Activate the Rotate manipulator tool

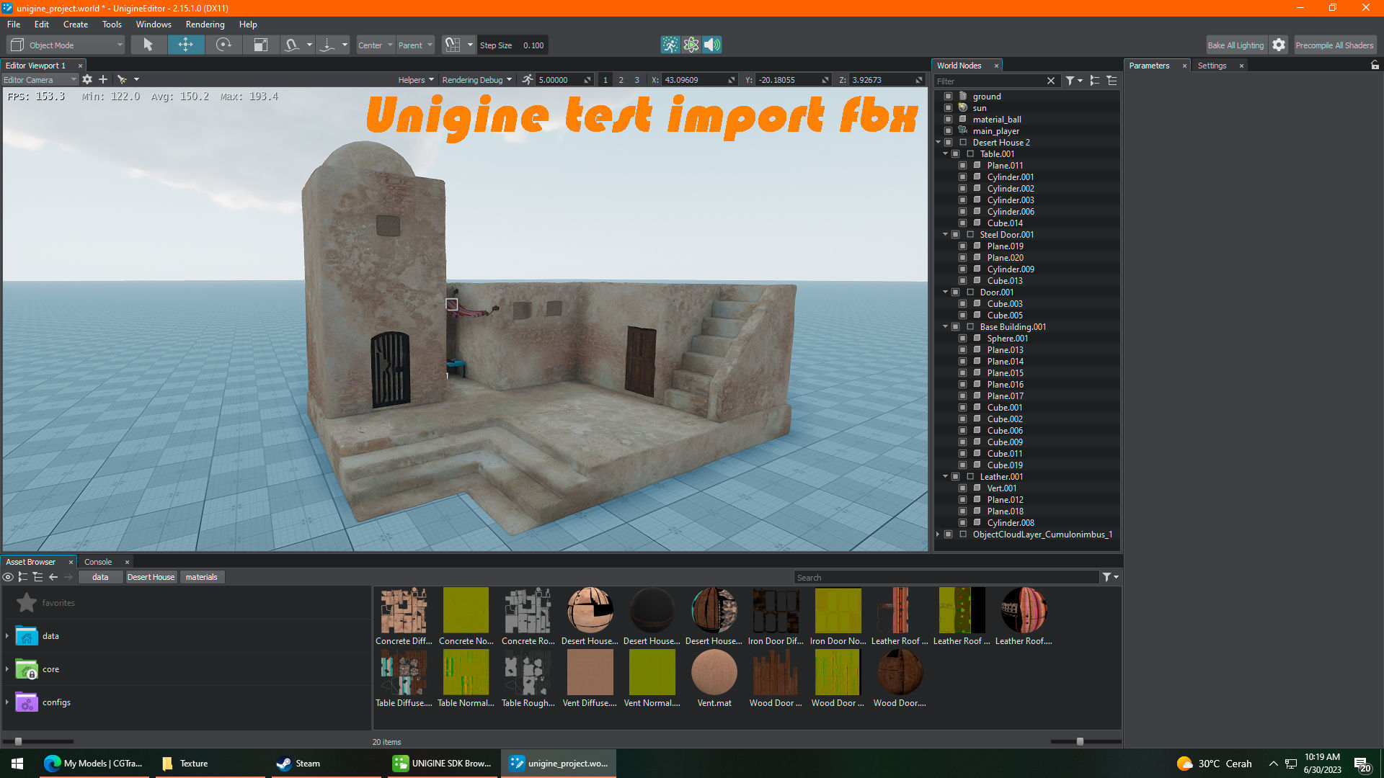[x=223, y=45]
